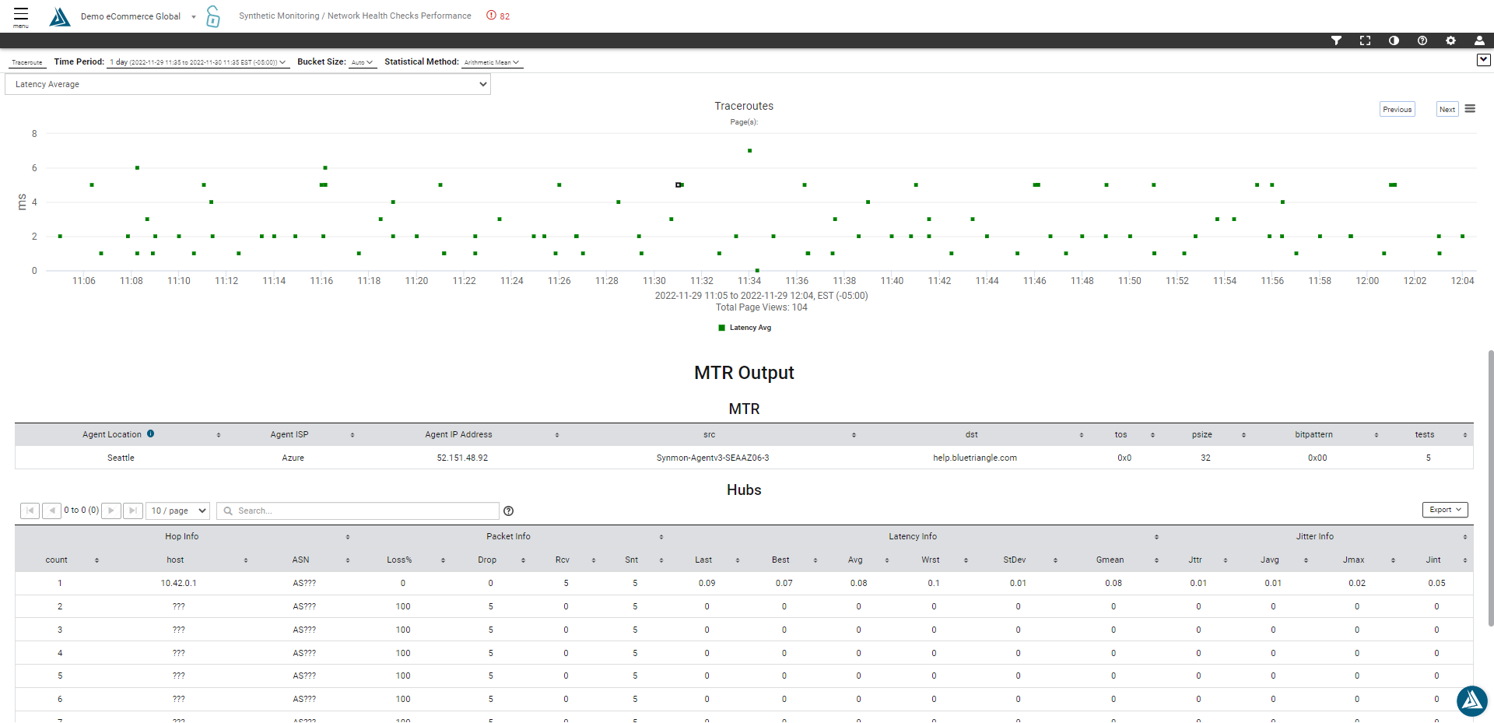Go to next page of Hubs table
The image size is (1494, 723).
pyautogui.click(x=111, y=511)
